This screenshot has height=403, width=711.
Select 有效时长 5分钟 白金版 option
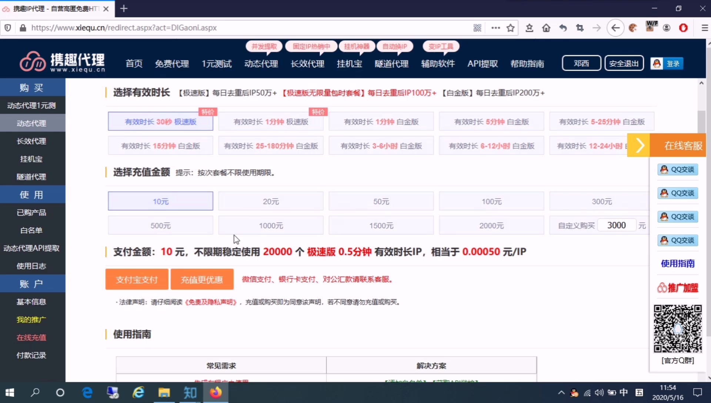tap(491, 121)
